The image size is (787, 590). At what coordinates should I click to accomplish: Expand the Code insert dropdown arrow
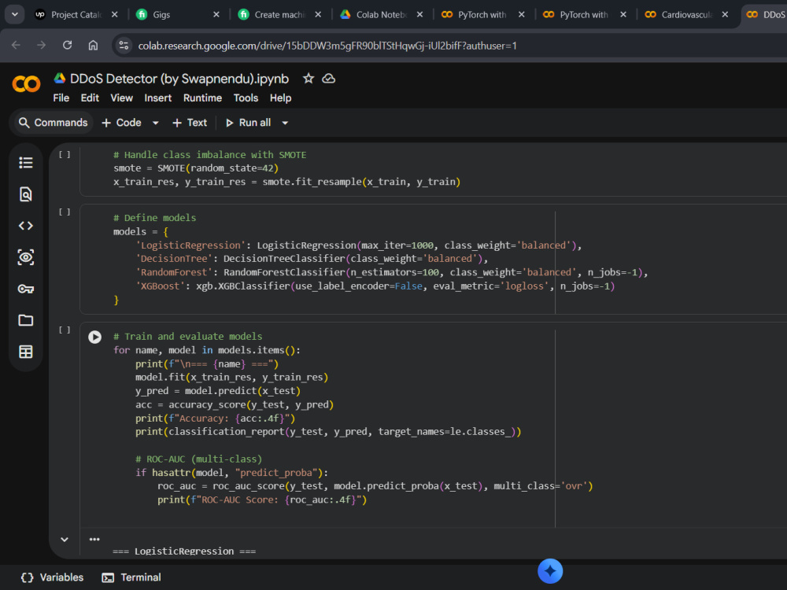156,123
